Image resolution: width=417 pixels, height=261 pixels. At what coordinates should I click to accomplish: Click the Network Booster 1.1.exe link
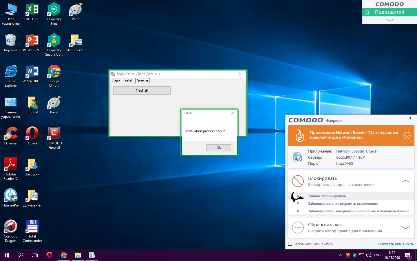coord(356,151)
